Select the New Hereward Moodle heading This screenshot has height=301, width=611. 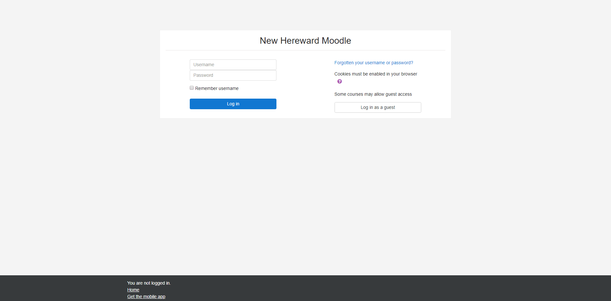[305, 40]
